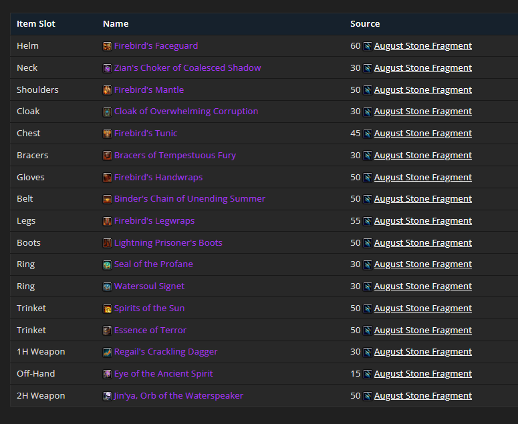
Task: Open the Eye of the Ancient Spirit link
Action: click(x=164, y=373)
